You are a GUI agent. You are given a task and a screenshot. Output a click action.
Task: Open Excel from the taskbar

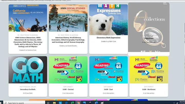[72, 103]
